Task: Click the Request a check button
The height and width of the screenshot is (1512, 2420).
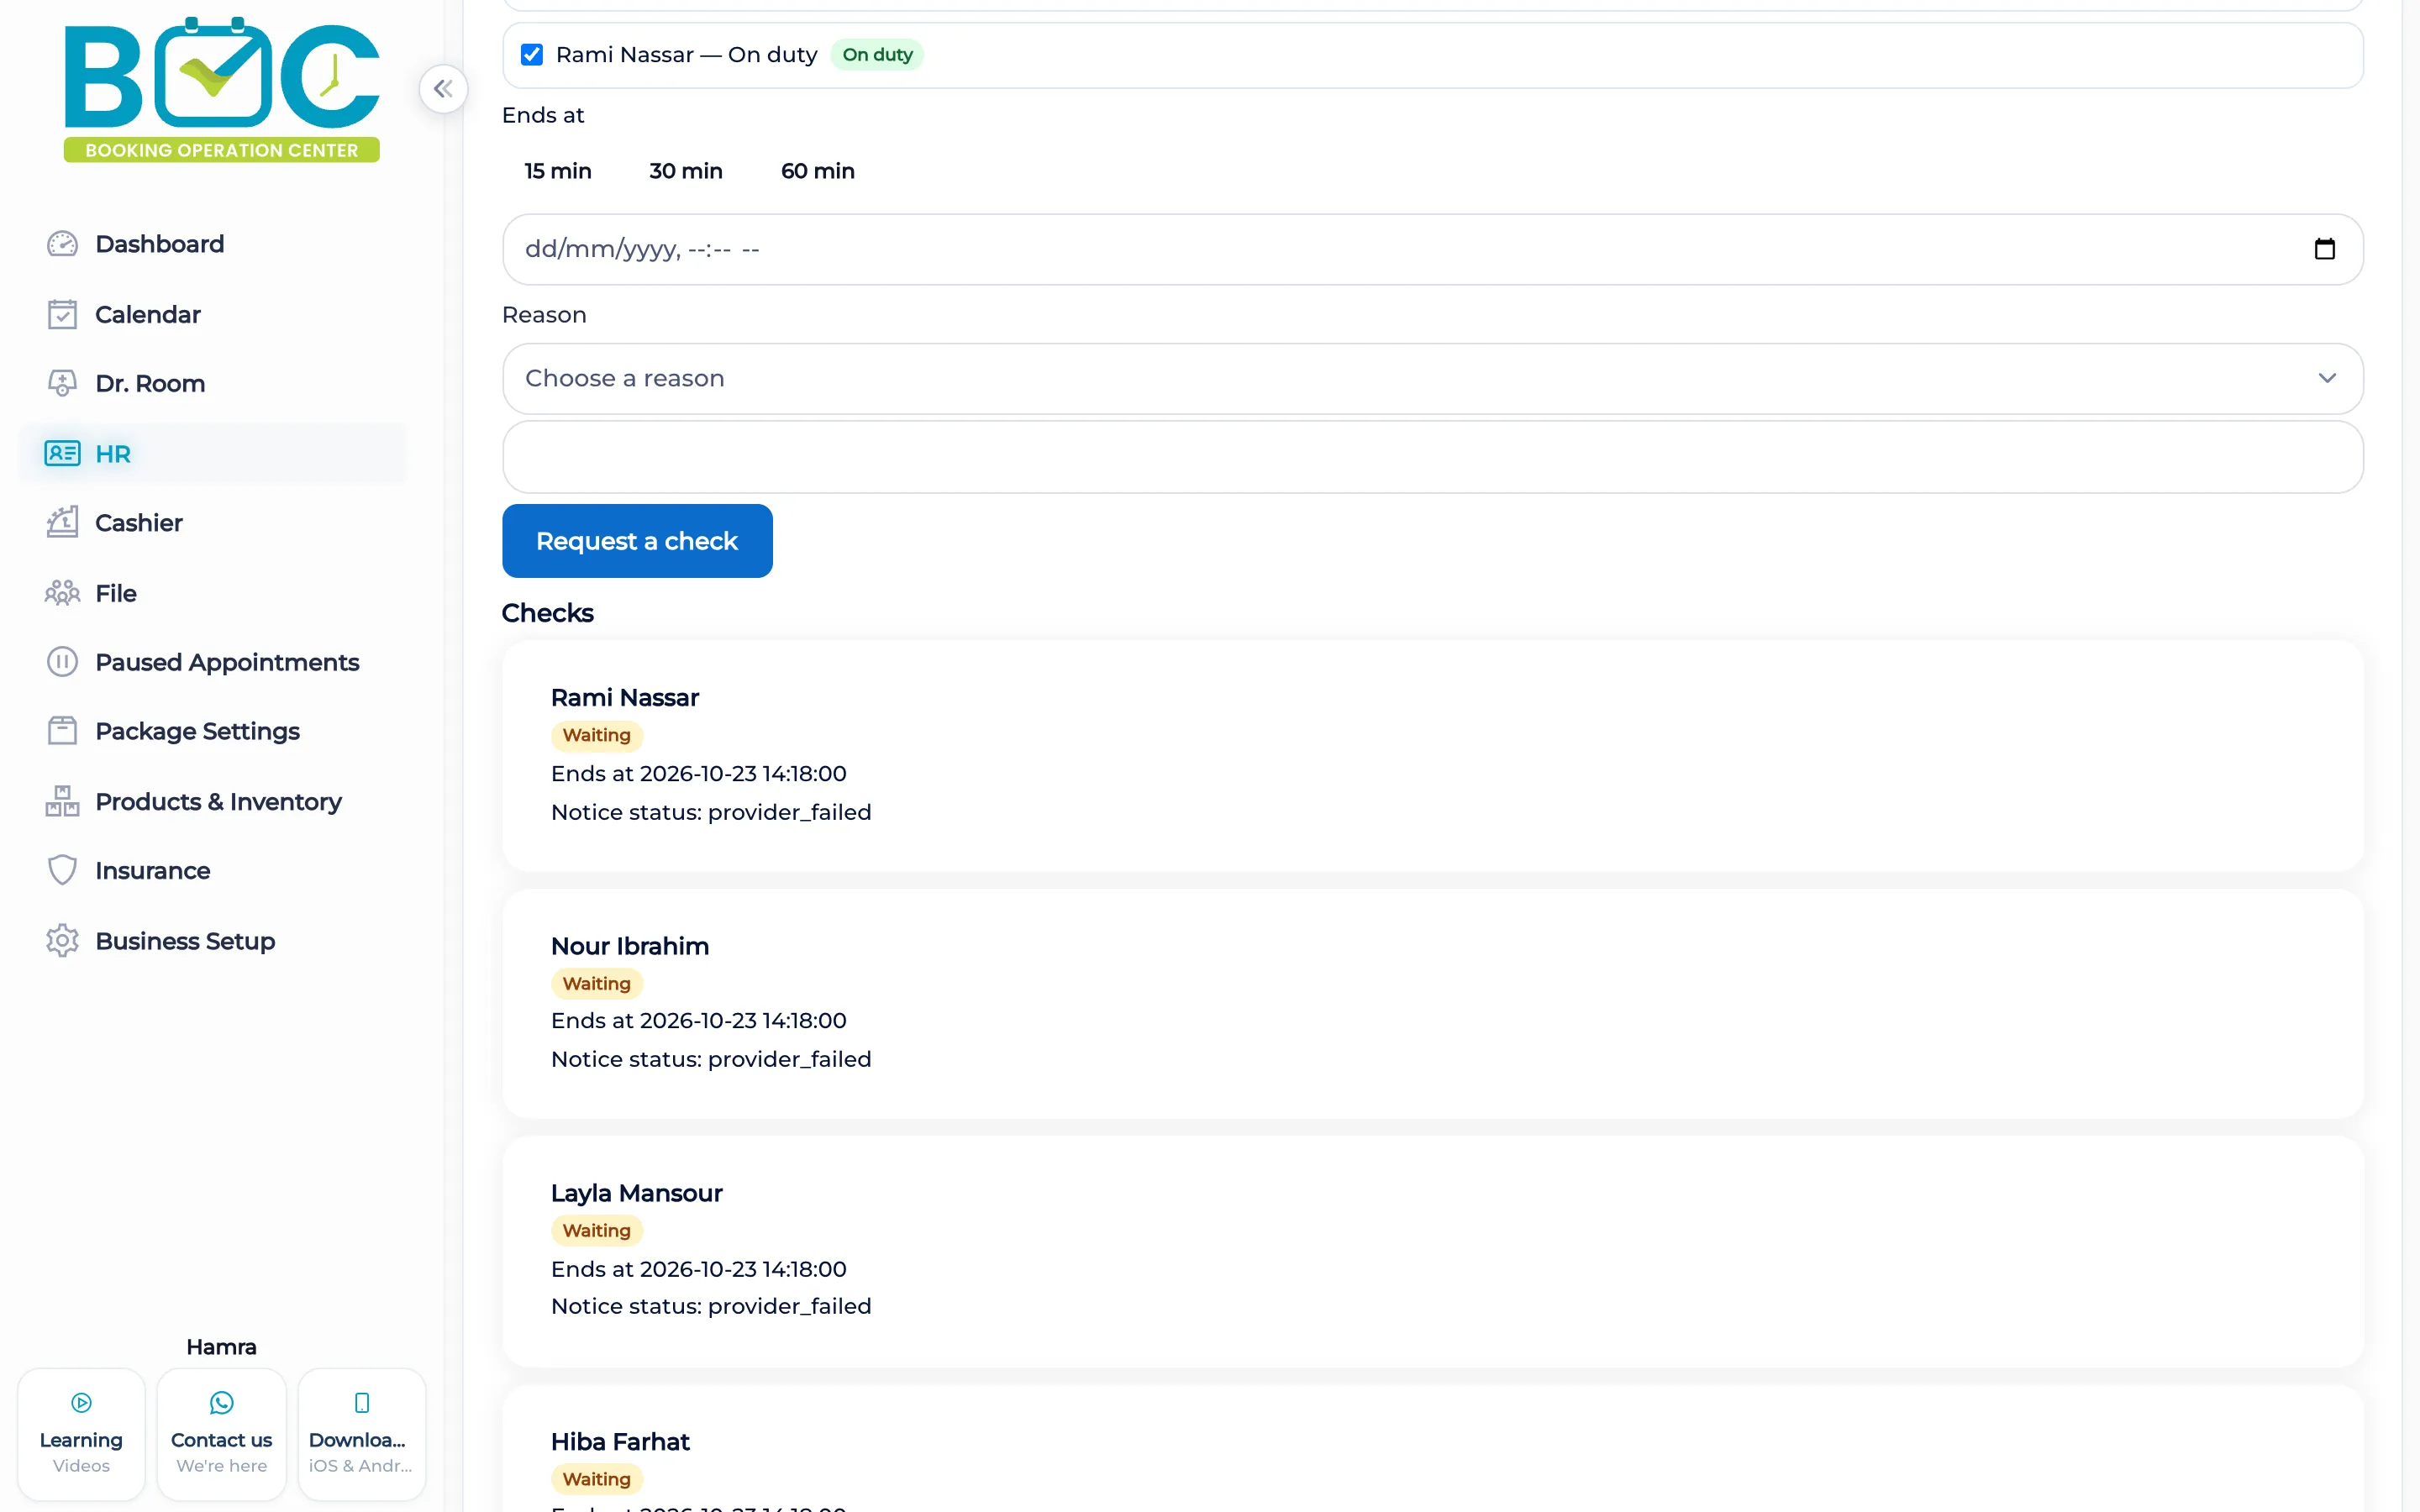Action: pyautogui.click(x=637, y=541)
